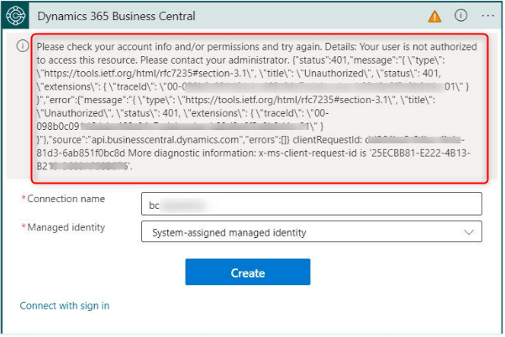Image resolution: width=505 pixels, height=337 pixels.
Task: Expand the Managed identity dropdown chevron
Action: (468, 232)
